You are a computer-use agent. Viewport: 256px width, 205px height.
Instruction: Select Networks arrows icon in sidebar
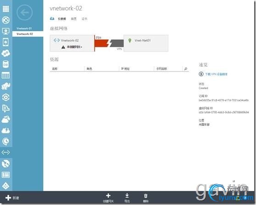click(x=6, y=152)
